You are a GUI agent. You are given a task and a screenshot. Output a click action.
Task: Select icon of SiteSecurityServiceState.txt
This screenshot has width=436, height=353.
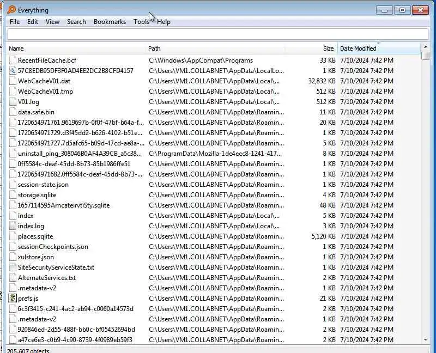click(x=13, y=267)
